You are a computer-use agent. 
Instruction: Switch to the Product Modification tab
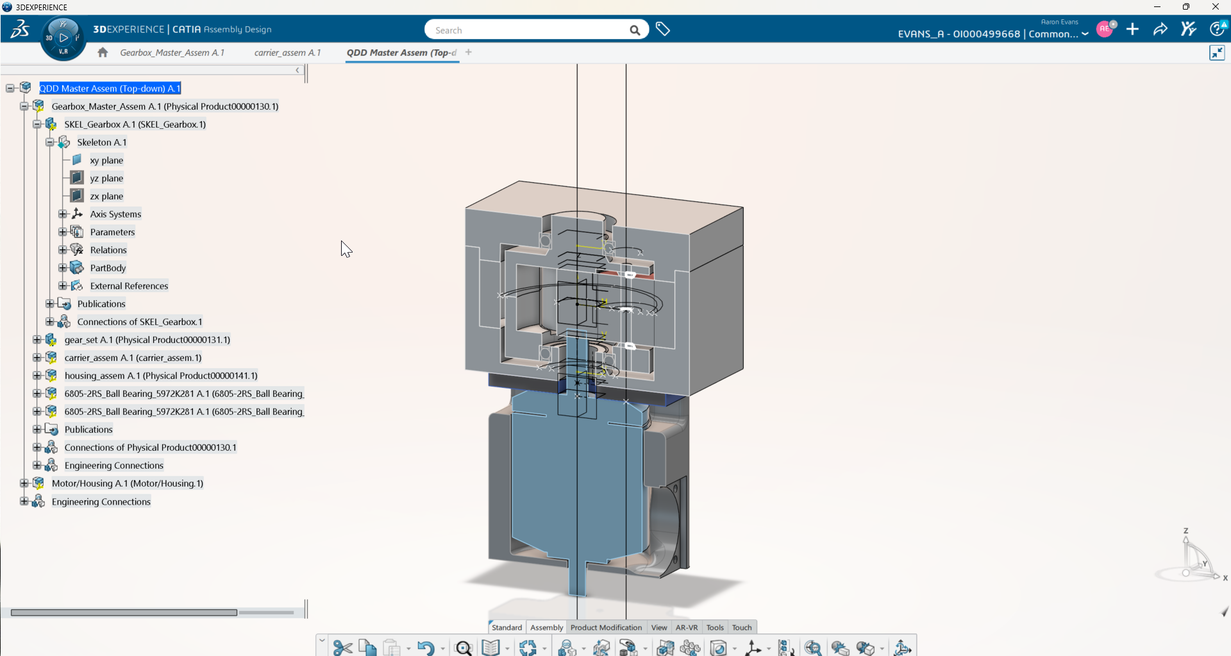[x=606, y=627]
